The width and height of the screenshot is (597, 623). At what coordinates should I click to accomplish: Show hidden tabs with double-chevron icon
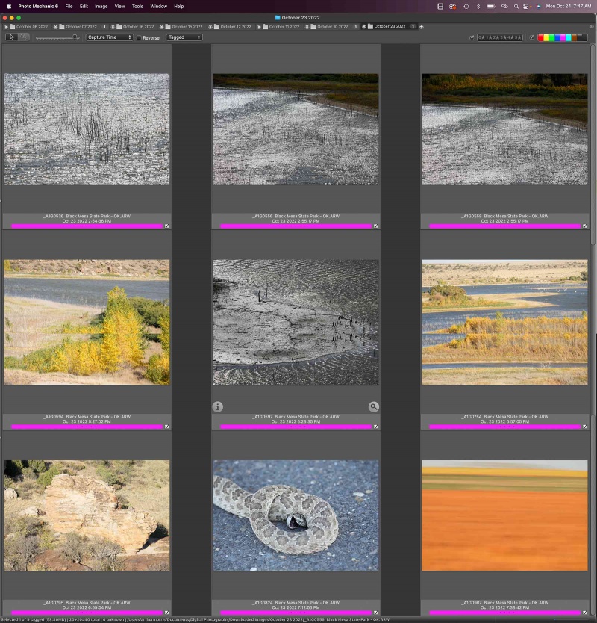pos(592,27)
